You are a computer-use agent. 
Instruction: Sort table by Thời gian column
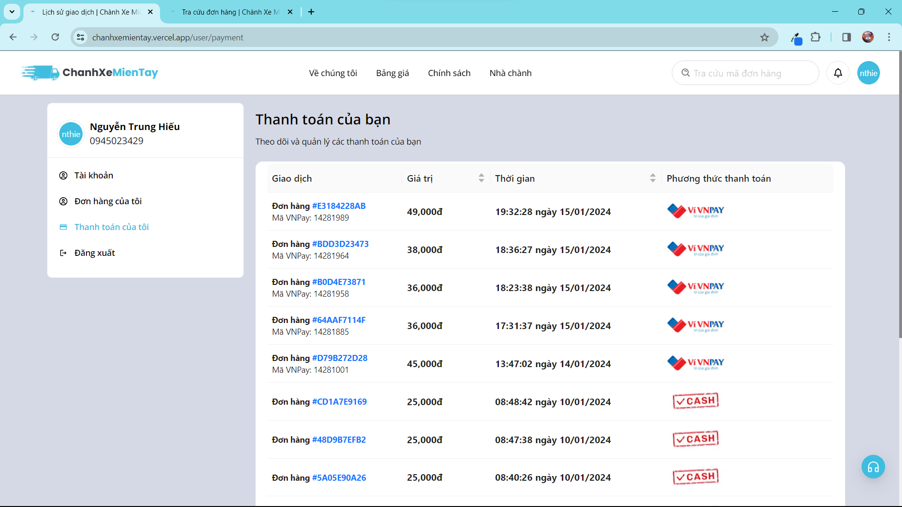(653, 178)
